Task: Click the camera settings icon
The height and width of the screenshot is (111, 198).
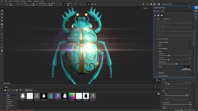Action: pos(158,15)
